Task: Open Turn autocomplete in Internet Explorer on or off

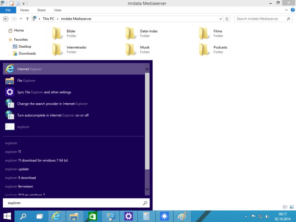Action: [x=74, y=115]
